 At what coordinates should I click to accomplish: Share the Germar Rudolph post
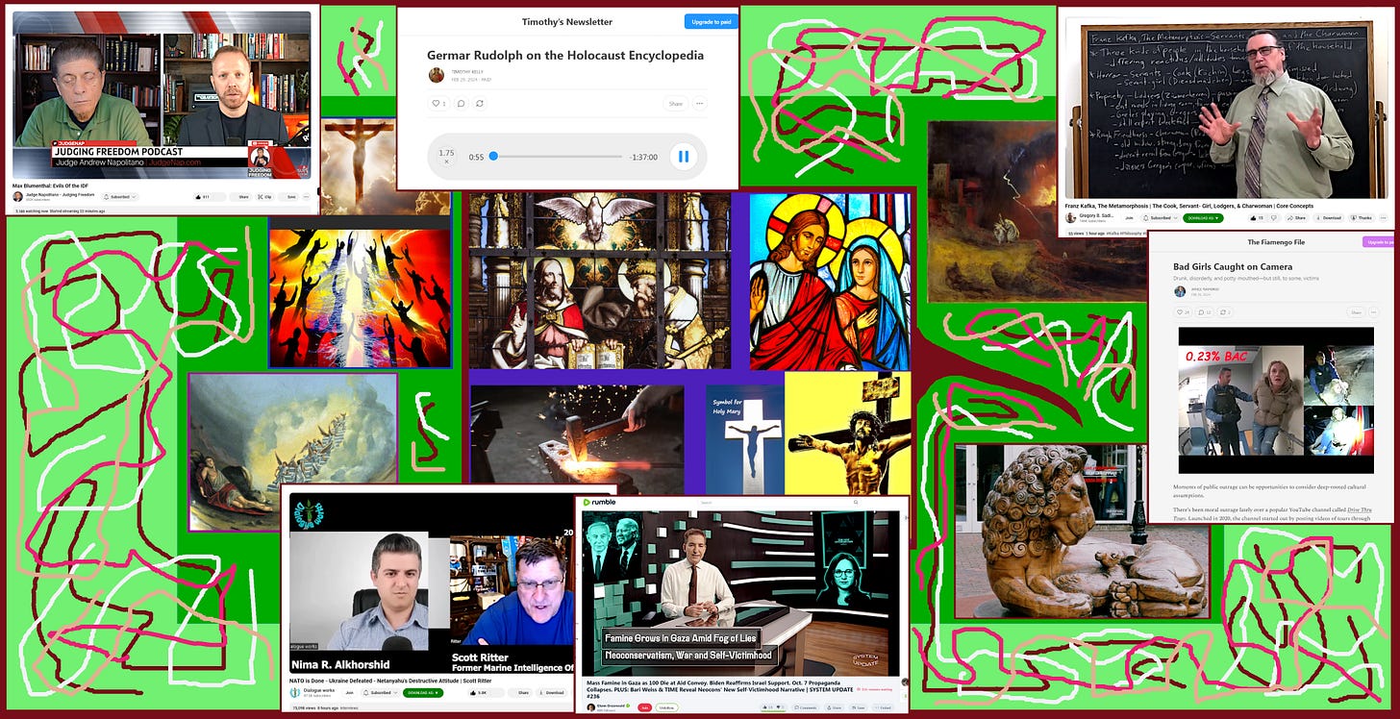(x=676, y=103)
